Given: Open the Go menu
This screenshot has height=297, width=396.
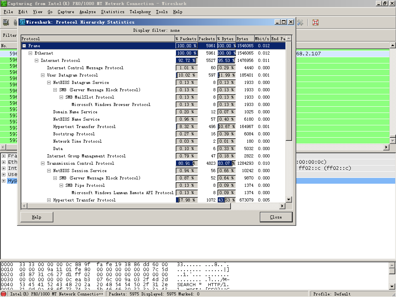Looking at the screenshot, I should [x=50, y=12].
